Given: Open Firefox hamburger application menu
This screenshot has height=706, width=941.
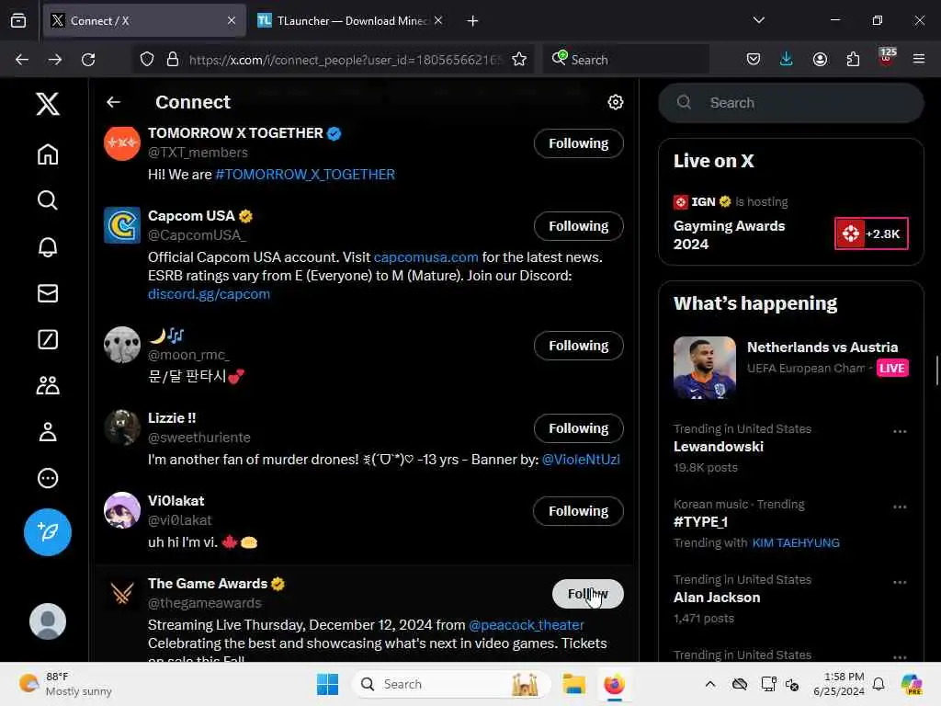Looking at the screenshot, I should pyautogui.click(x=919, y=59).
